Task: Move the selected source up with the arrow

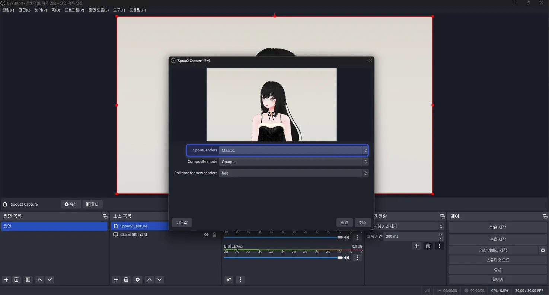Action: coord(149,280)
